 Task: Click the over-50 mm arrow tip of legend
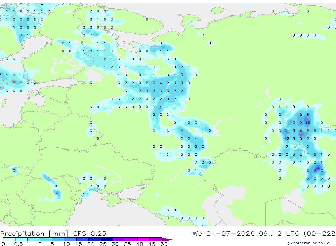coord(168,240)
